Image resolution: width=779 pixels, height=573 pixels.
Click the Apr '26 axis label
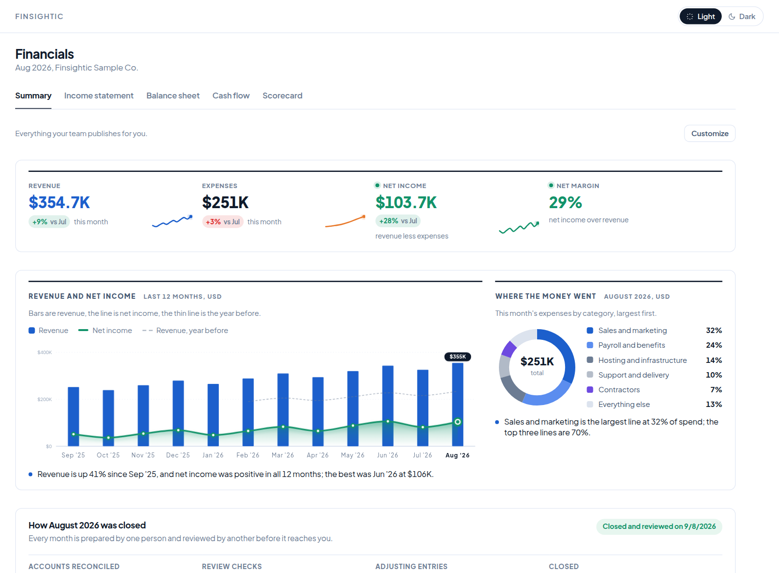click(x=318, y=455)
